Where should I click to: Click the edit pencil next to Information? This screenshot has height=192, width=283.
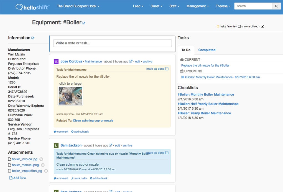point(33,38)
